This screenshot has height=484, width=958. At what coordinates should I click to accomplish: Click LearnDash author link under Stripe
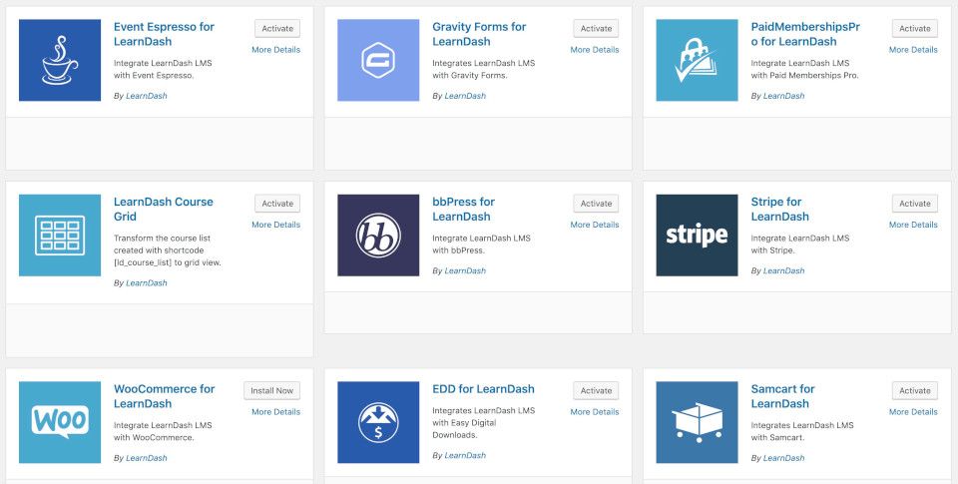click(x=784, y=270)
